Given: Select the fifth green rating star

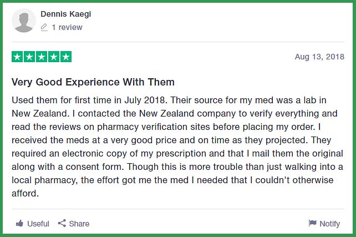Looking at the screenshot, I should point(66,57).
